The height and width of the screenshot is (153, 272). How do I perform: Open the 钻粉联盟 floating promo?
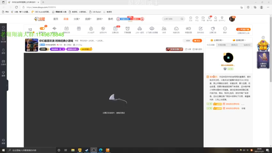point(263,45)
